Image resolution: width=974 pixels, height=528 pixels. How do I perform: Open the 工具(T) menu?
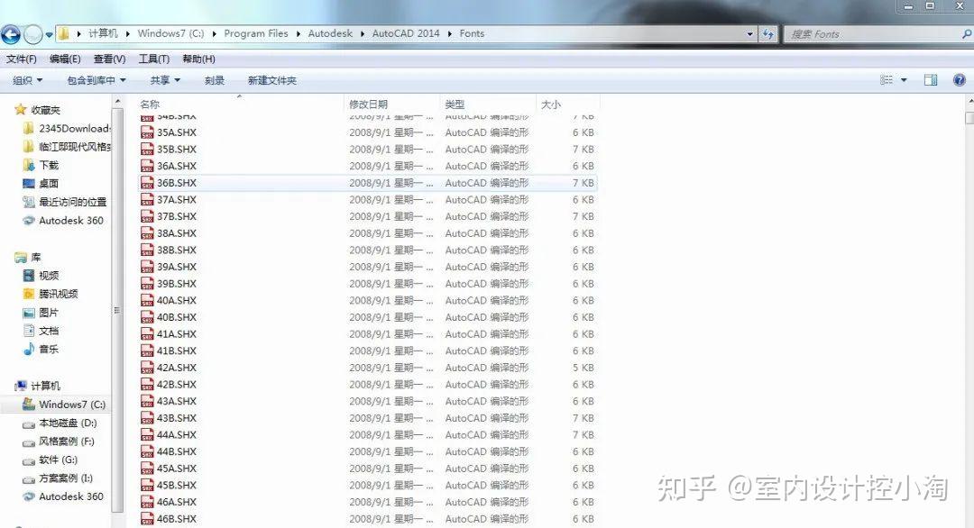pyautogui.click(x=153, y=59)
